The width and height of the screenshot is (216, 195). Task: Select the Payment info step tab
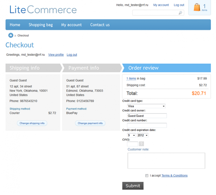(92, 68)
